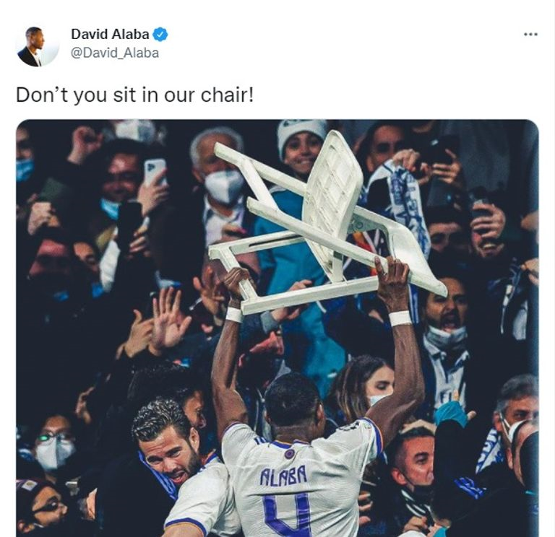Open the David Alaba display name link

click(110, 35)
